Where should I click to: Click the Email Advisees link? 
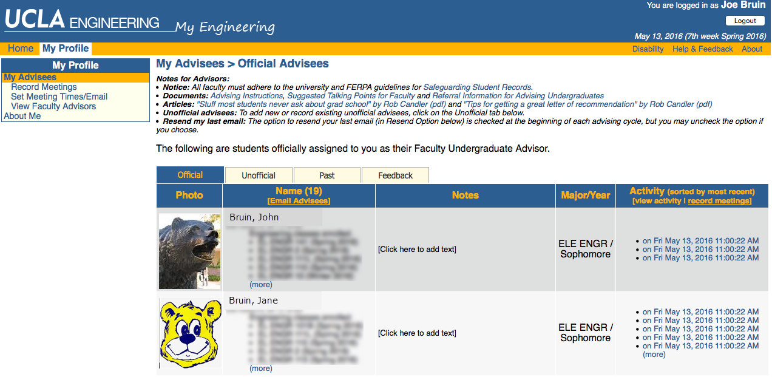[299, 201]
